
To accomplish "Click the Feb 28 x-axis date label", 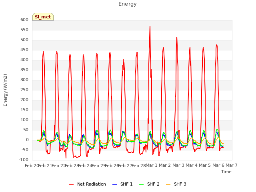I will coord(139,166).
